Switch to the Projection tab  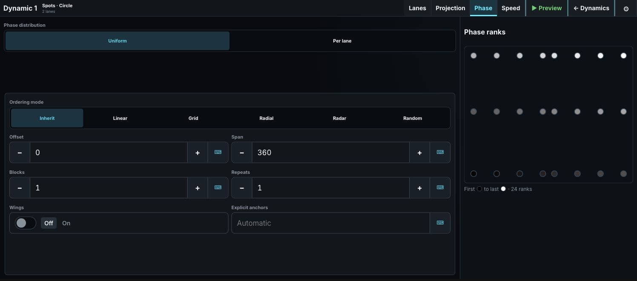tap(450, 8)
